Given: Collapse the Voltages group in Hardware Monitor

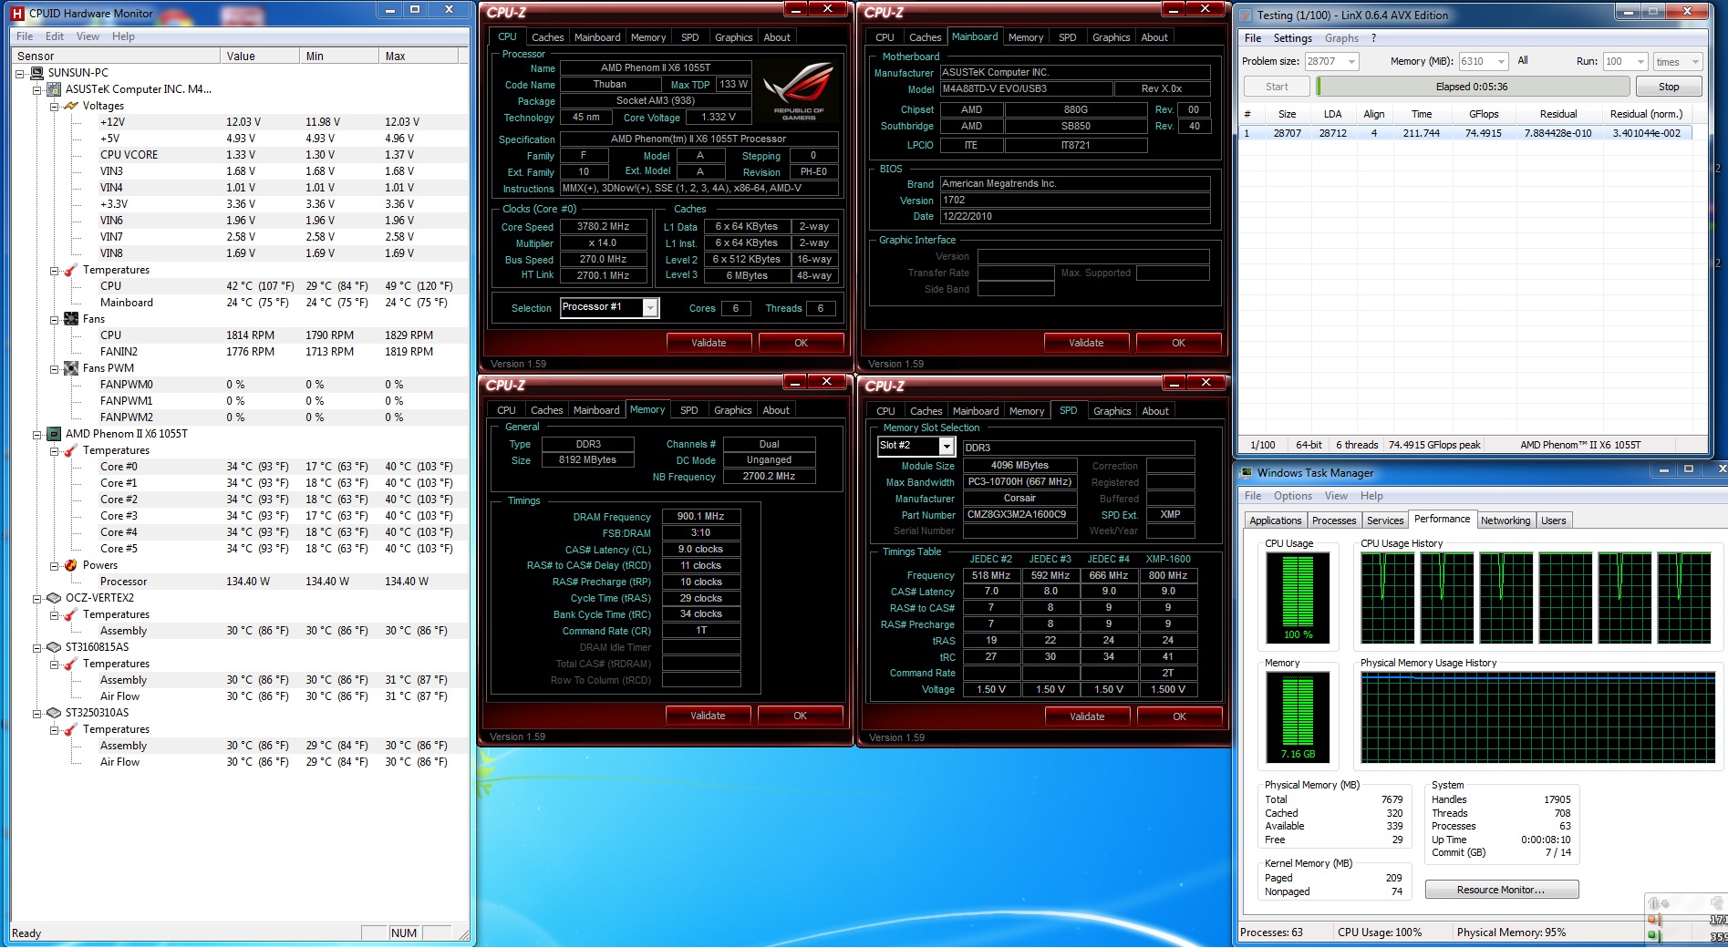Looking at the screenshot, I should tap(55, 106).
